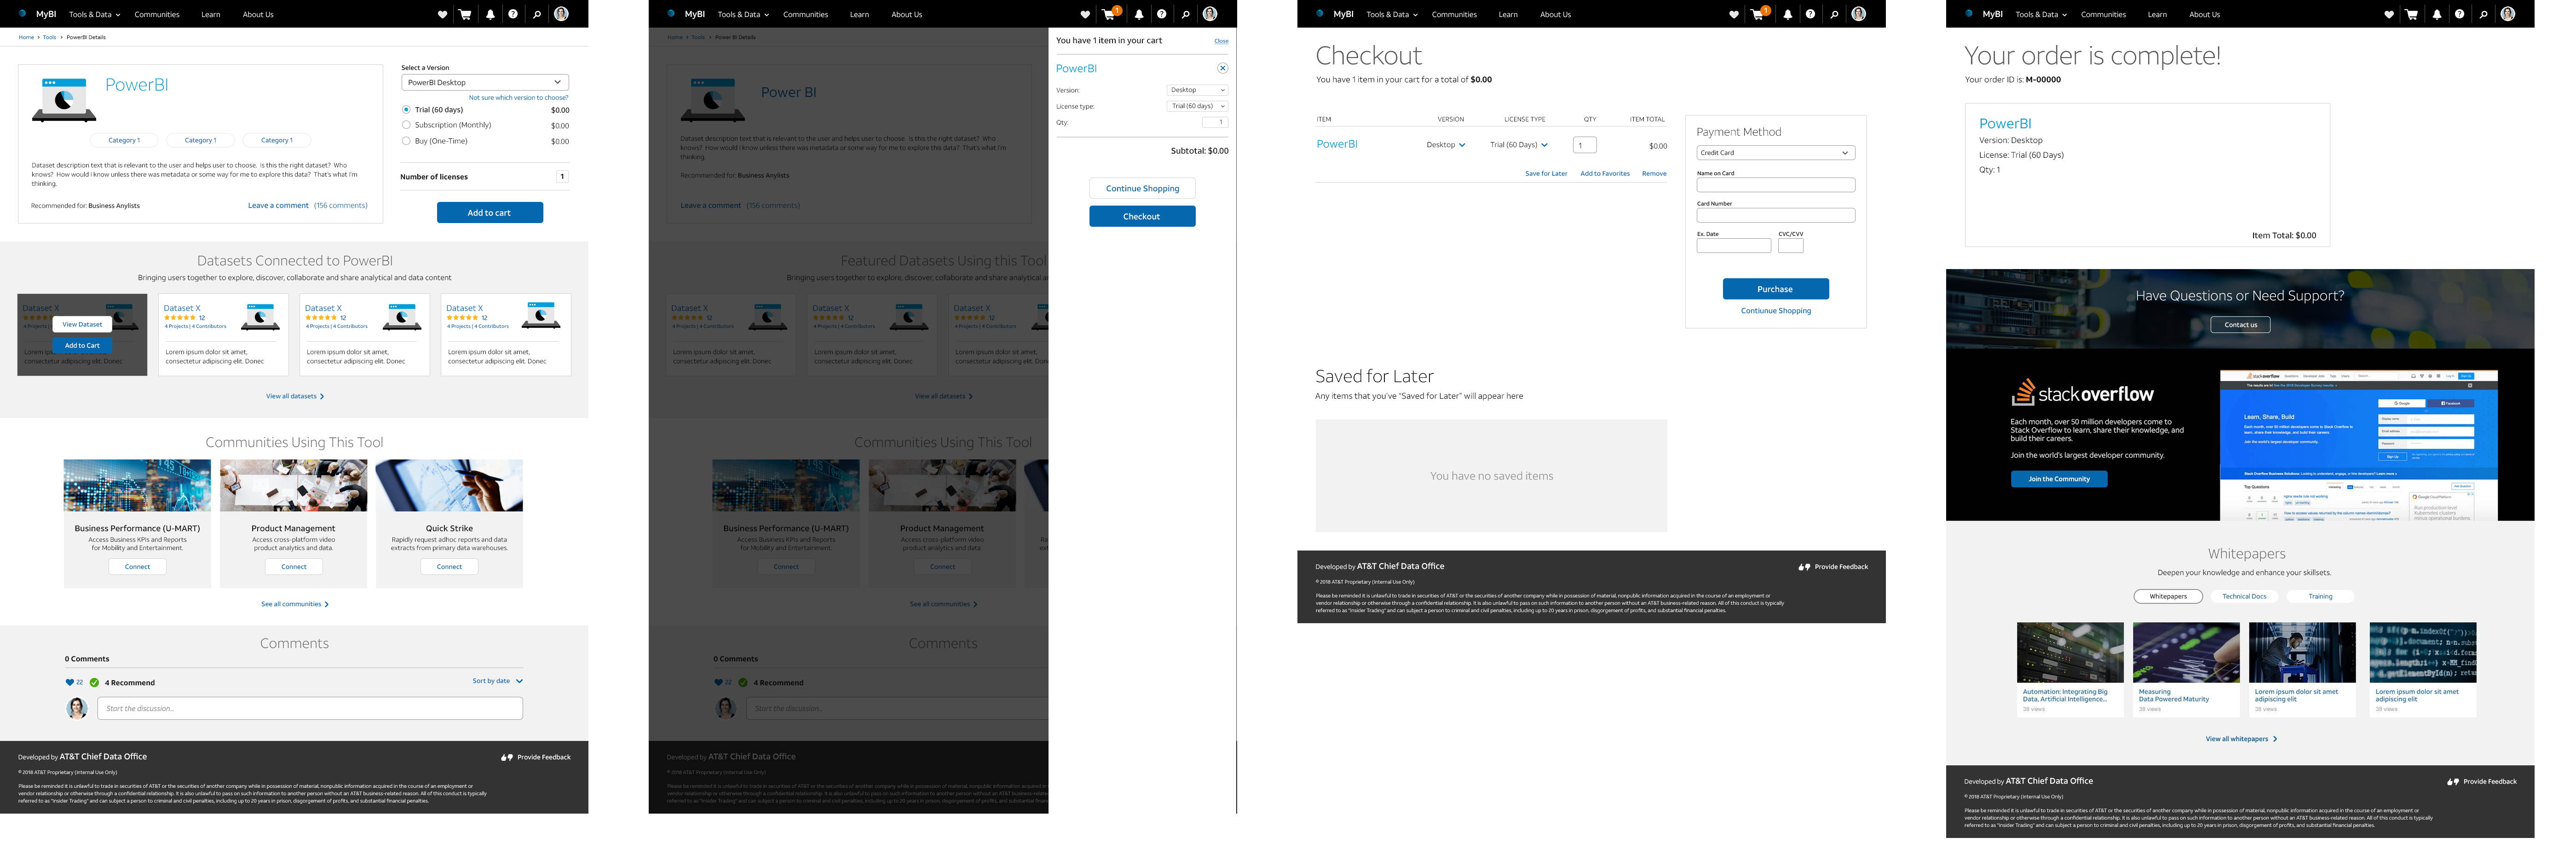Open Version Desktop dropdown in cart panel
This screenshot has width=2576, height=855.
click(x=1198, y=90)
